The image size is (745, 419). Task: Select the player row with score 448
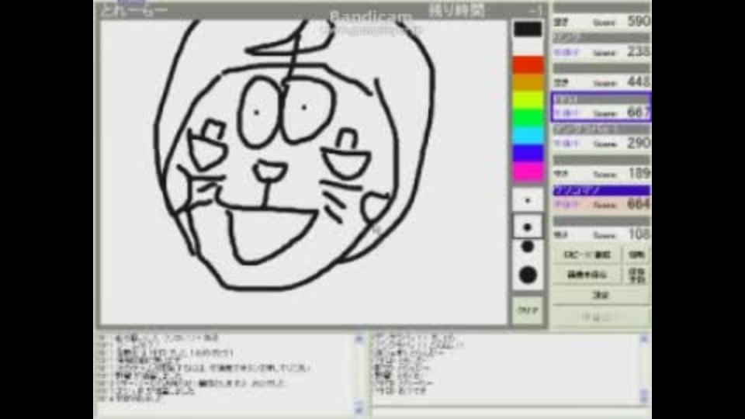(601, 77)
